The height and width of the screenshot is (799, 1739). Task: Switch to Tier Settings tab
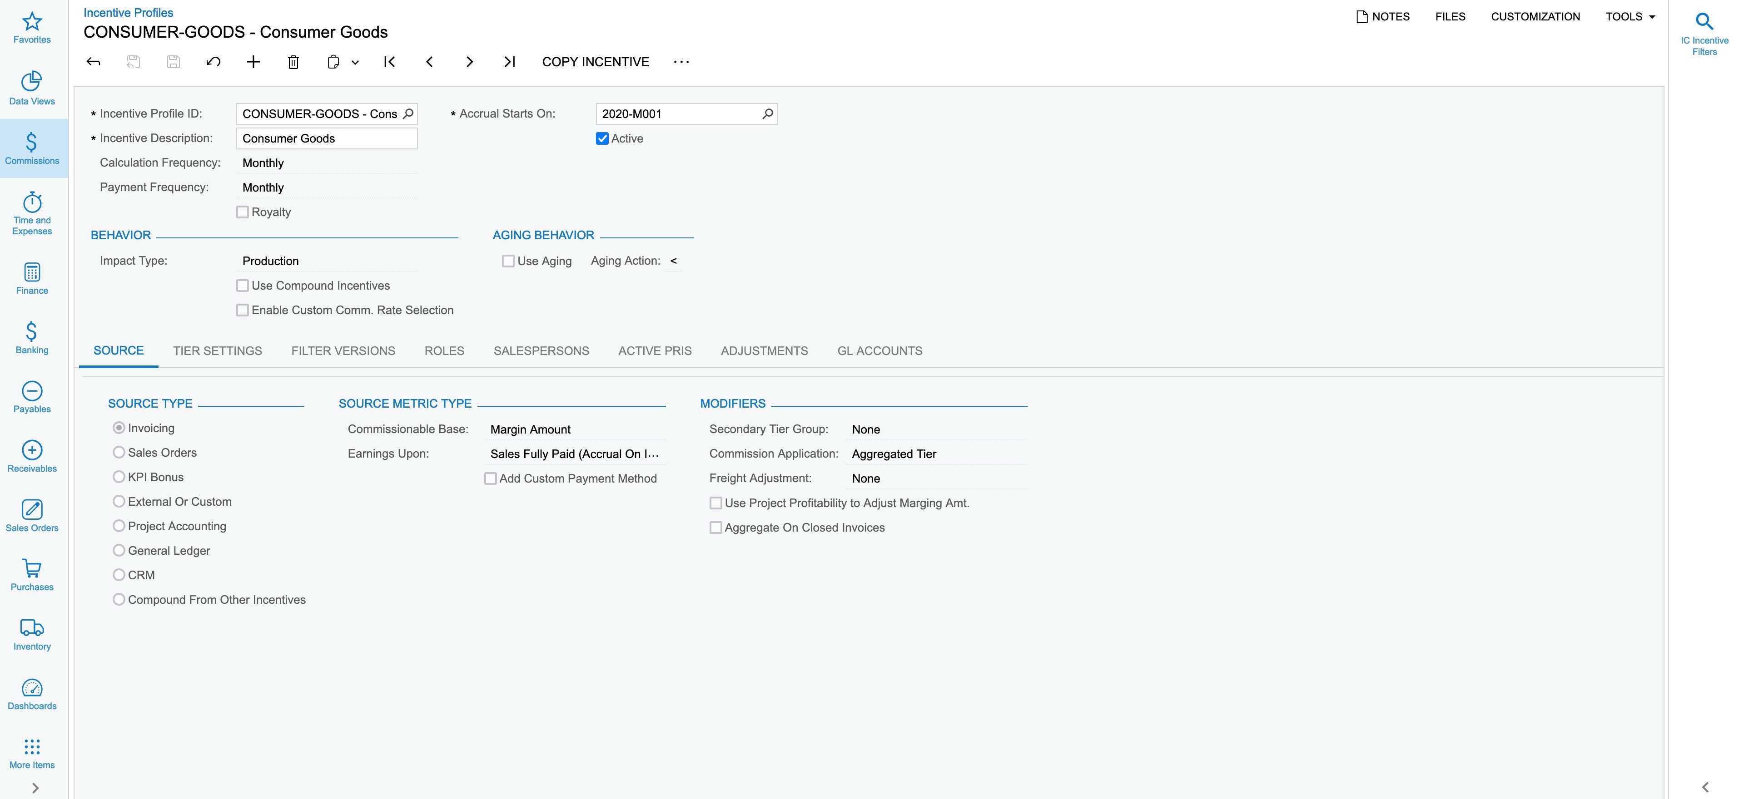[216, 350]
